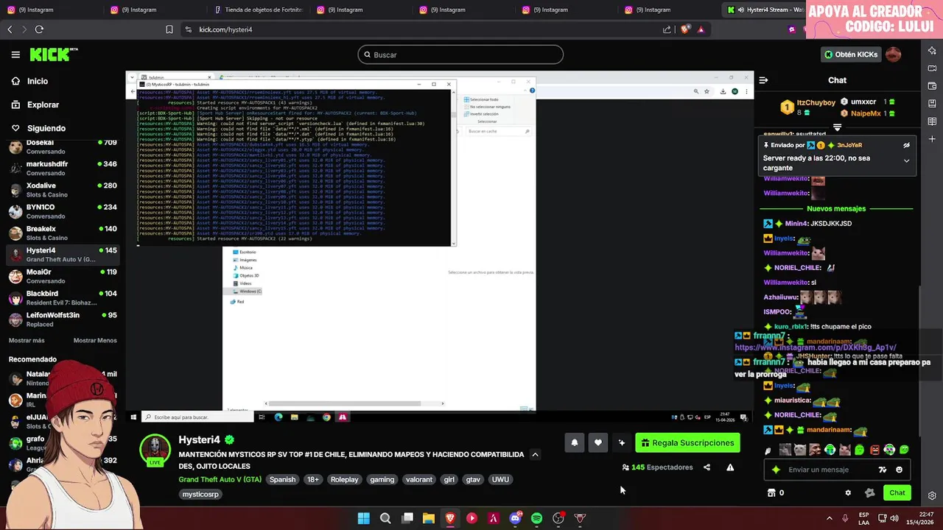
Task: Open the Brave sidebar wallet icon
Action: [932, 86]
